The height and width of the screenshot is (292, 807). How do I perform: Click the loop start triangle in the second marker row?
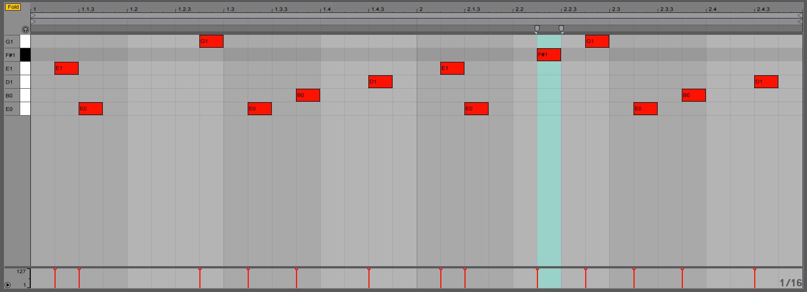point(33,22)
